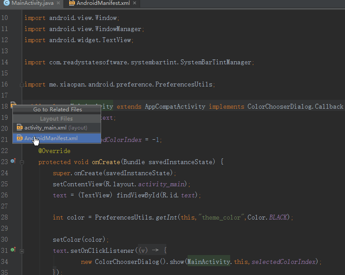The height and width of the screenshot is (275, 345).
Task: Click 'WindowManager' in line 11 import
Action: (118, 29)
